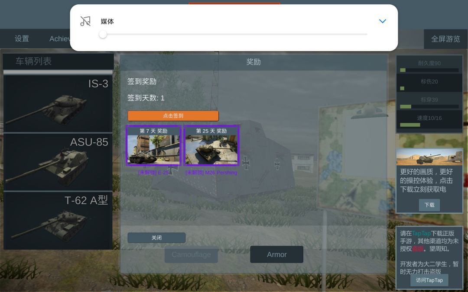Click the tank ad banner image
This screenshot has height=292, width=468.
click(429, 157)
